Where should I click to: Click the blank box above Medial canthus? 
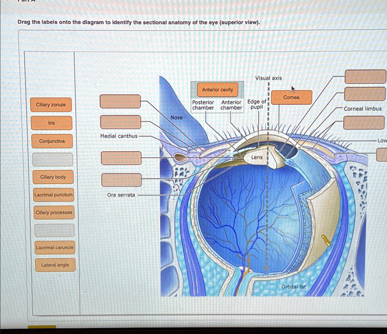click(120, 122)
